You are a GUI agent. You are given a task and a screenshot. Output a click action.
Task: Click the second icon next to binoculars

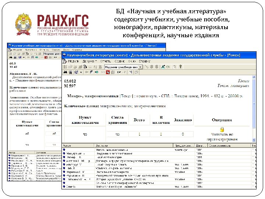point(70,72)
